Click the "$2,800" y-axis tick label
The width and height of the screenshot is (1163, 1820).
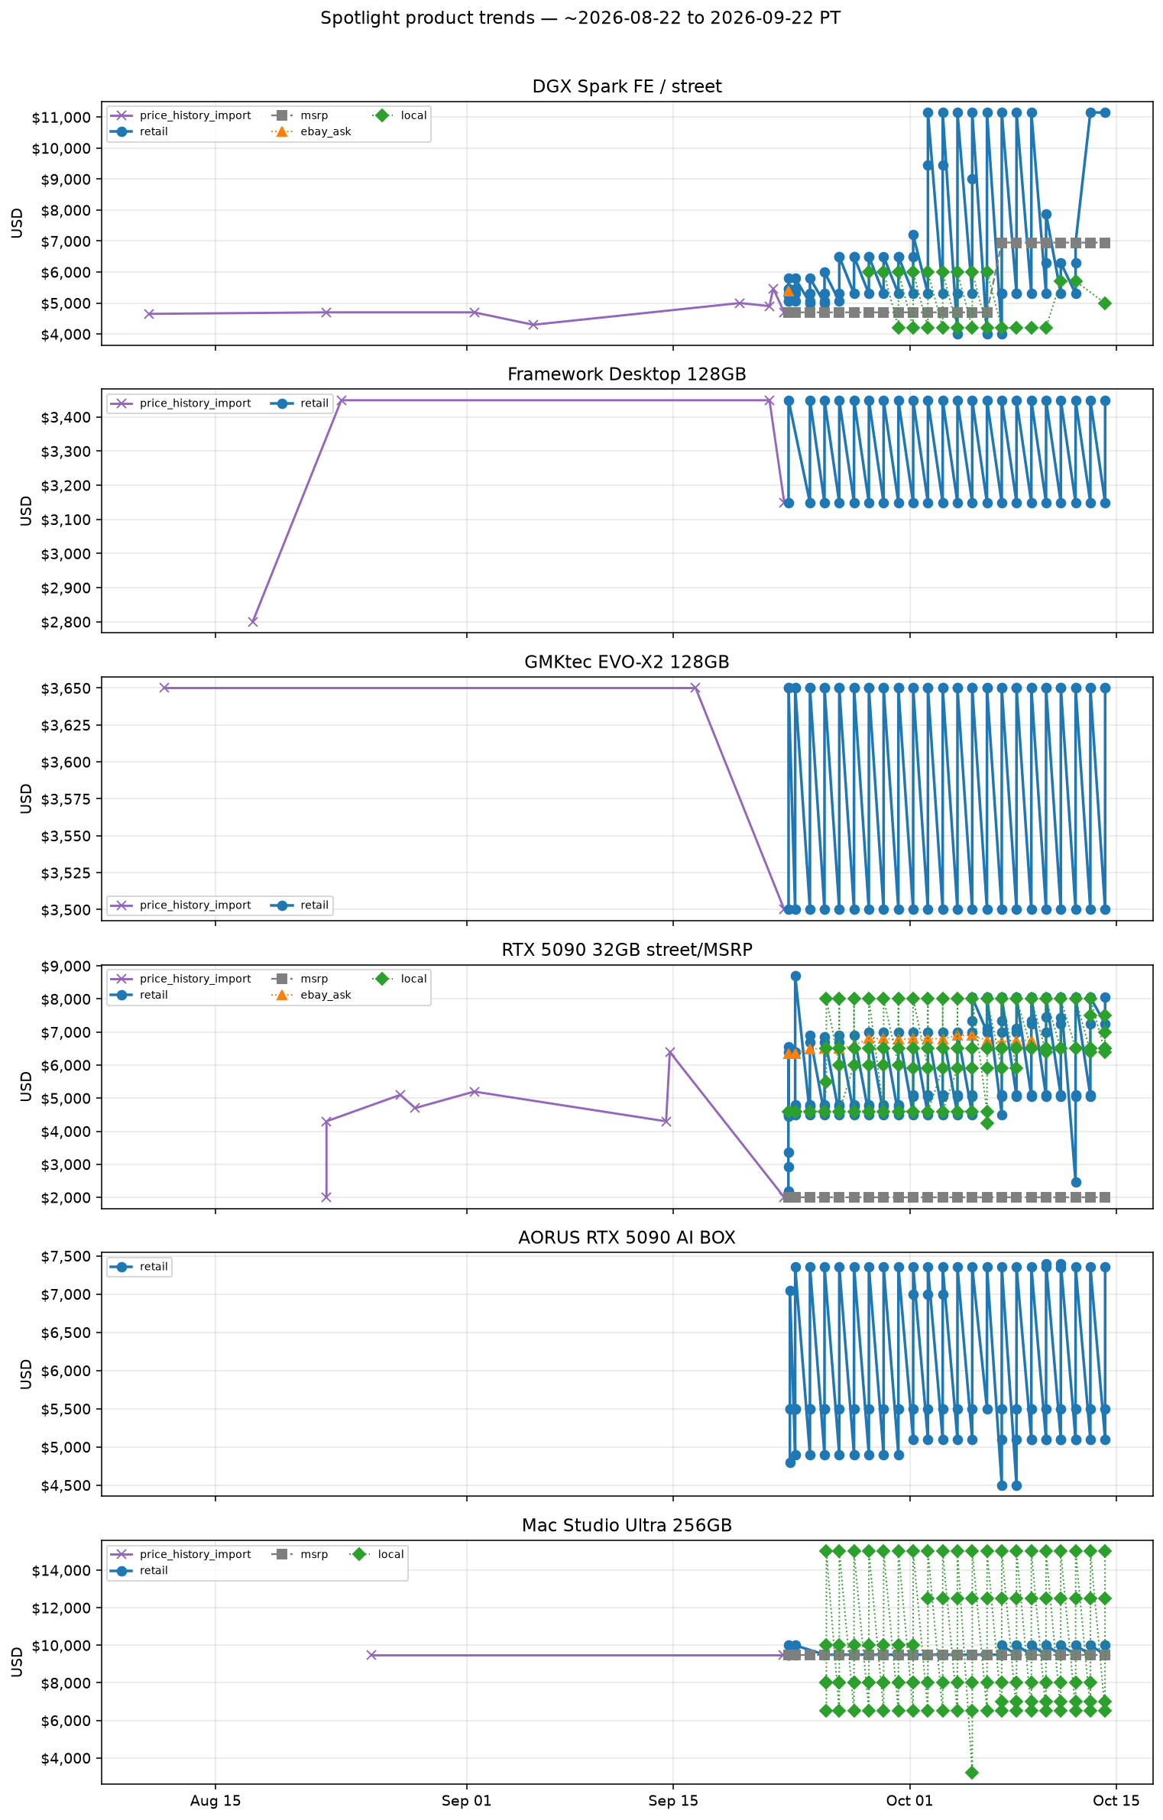(x=65, y=623)
